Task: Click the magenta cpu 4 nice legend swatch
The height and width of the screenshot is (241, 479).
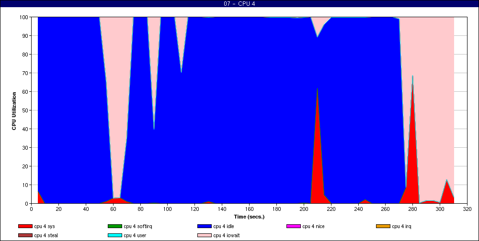Action: tap(293, 226)
